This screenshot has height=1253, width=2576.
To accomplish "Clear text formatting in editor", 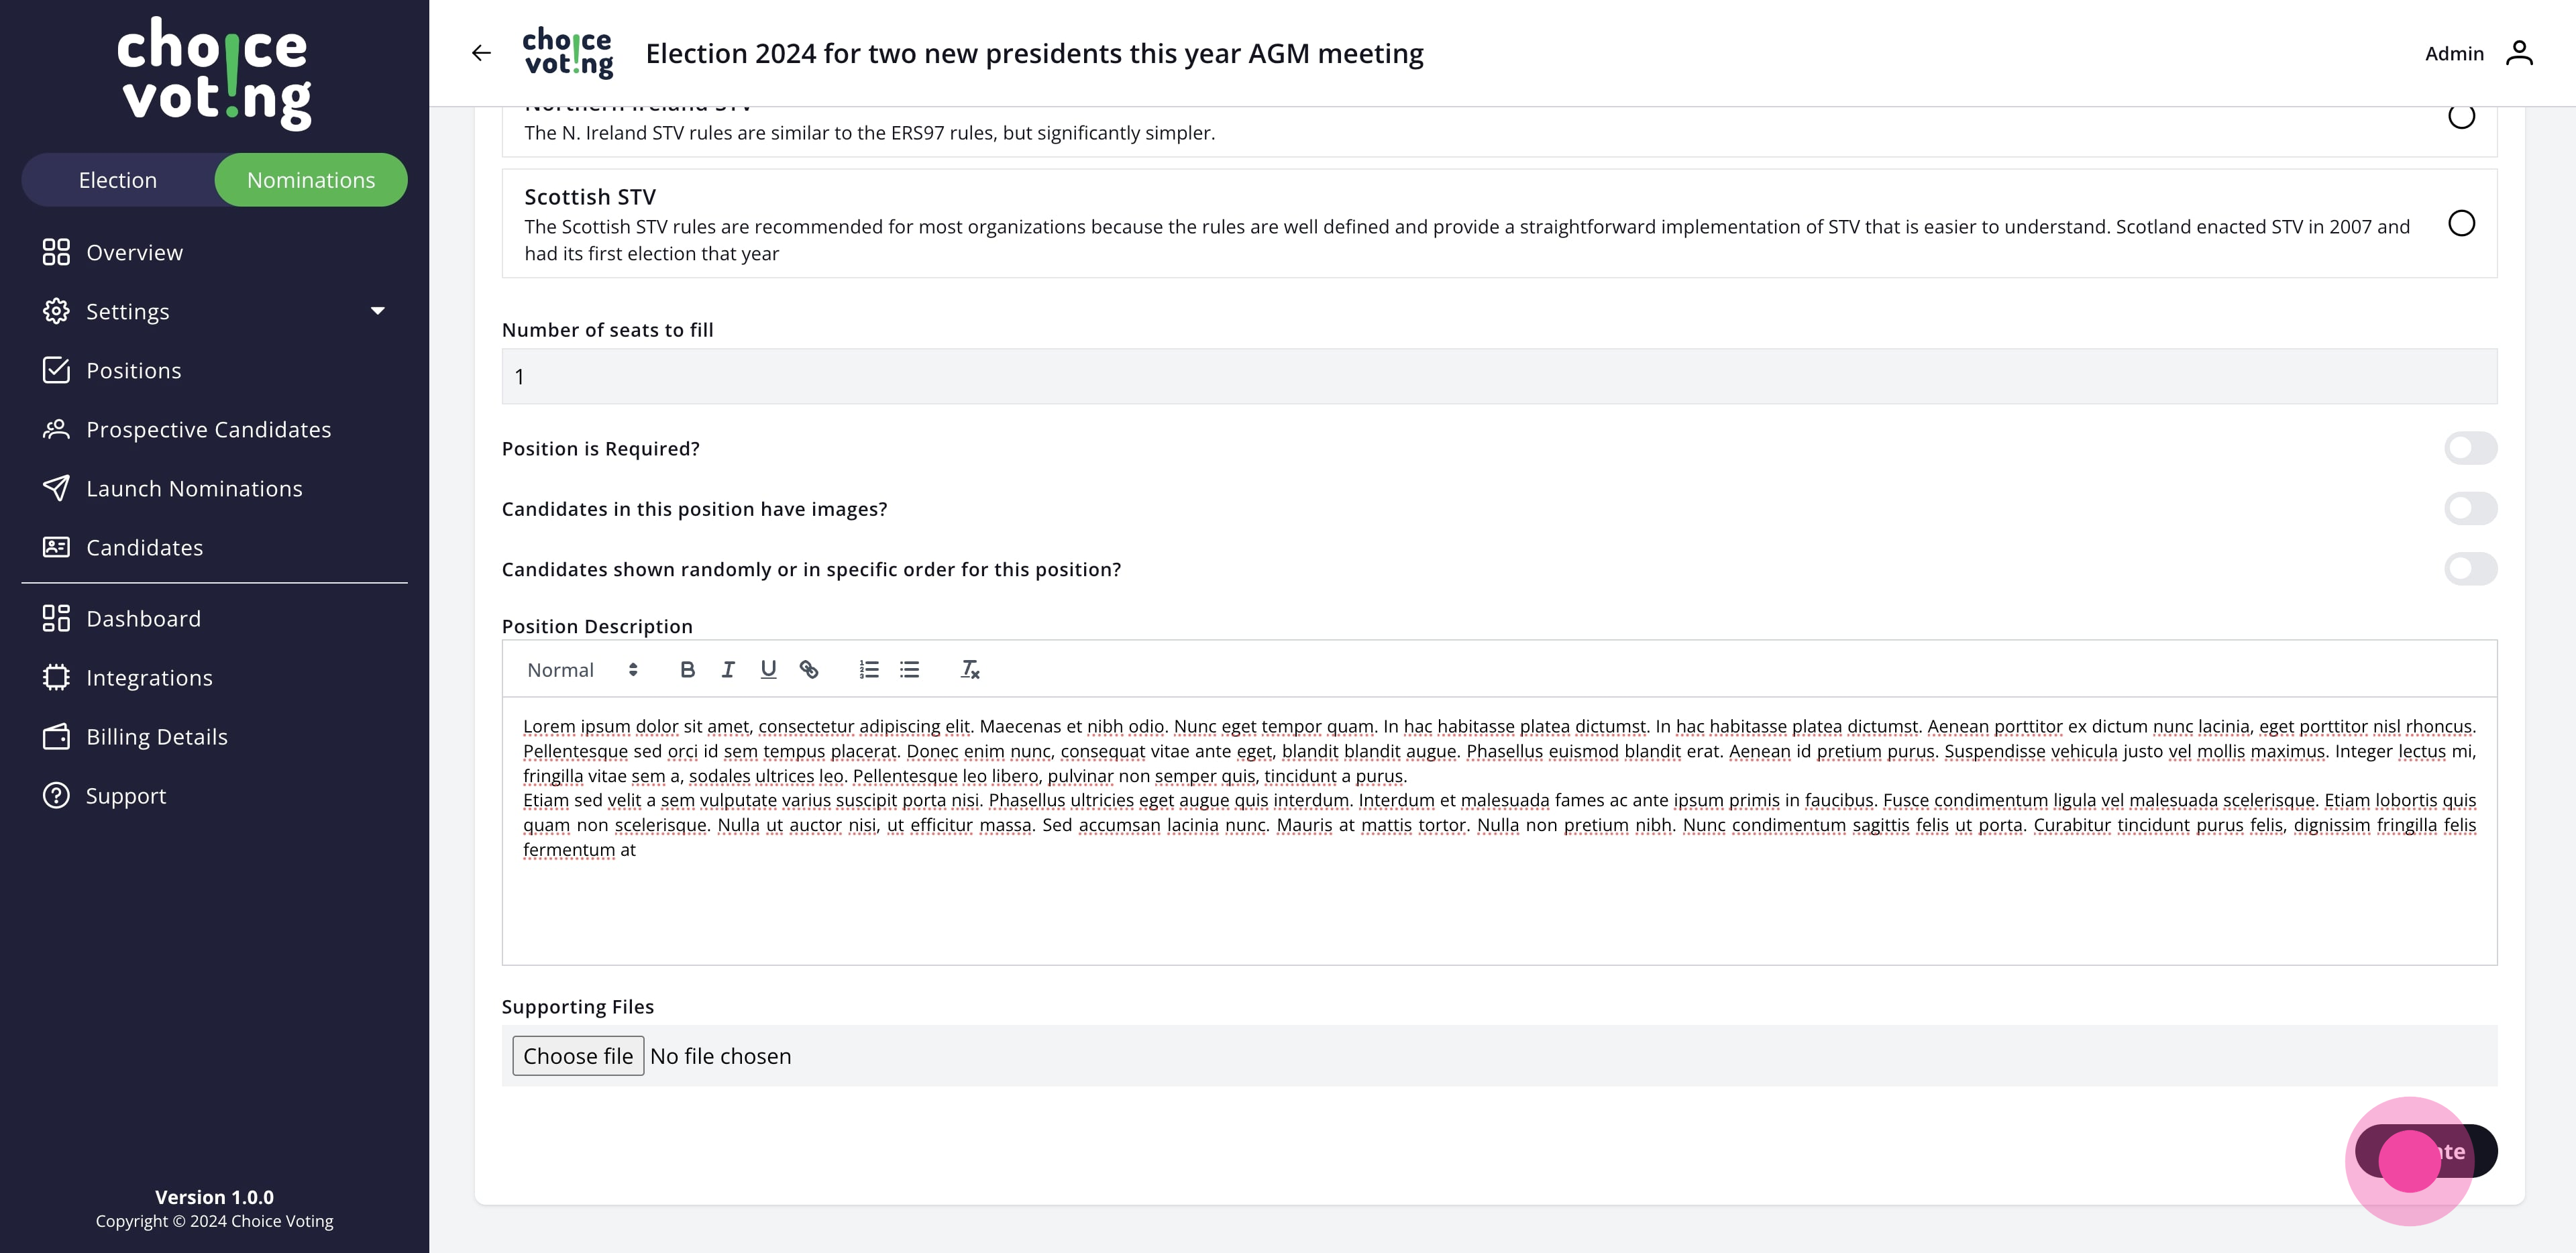I will click(x=970, y=670).
